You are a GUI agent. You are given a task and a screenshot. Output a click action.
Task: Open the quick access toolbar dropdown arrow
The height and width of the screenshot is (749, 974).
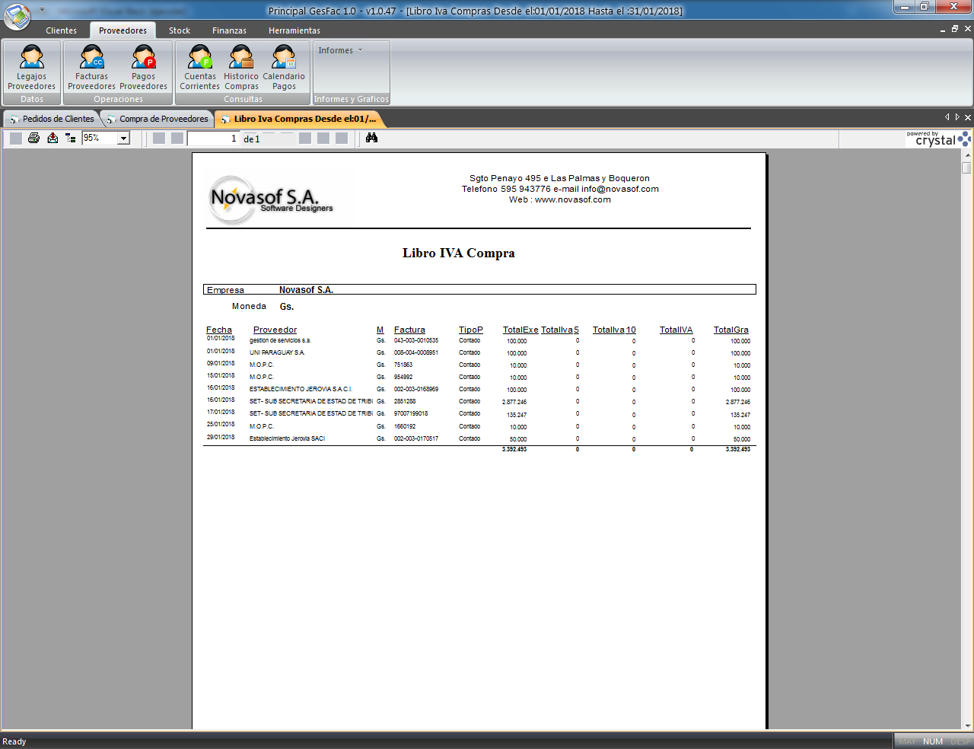tap(43, 10)
